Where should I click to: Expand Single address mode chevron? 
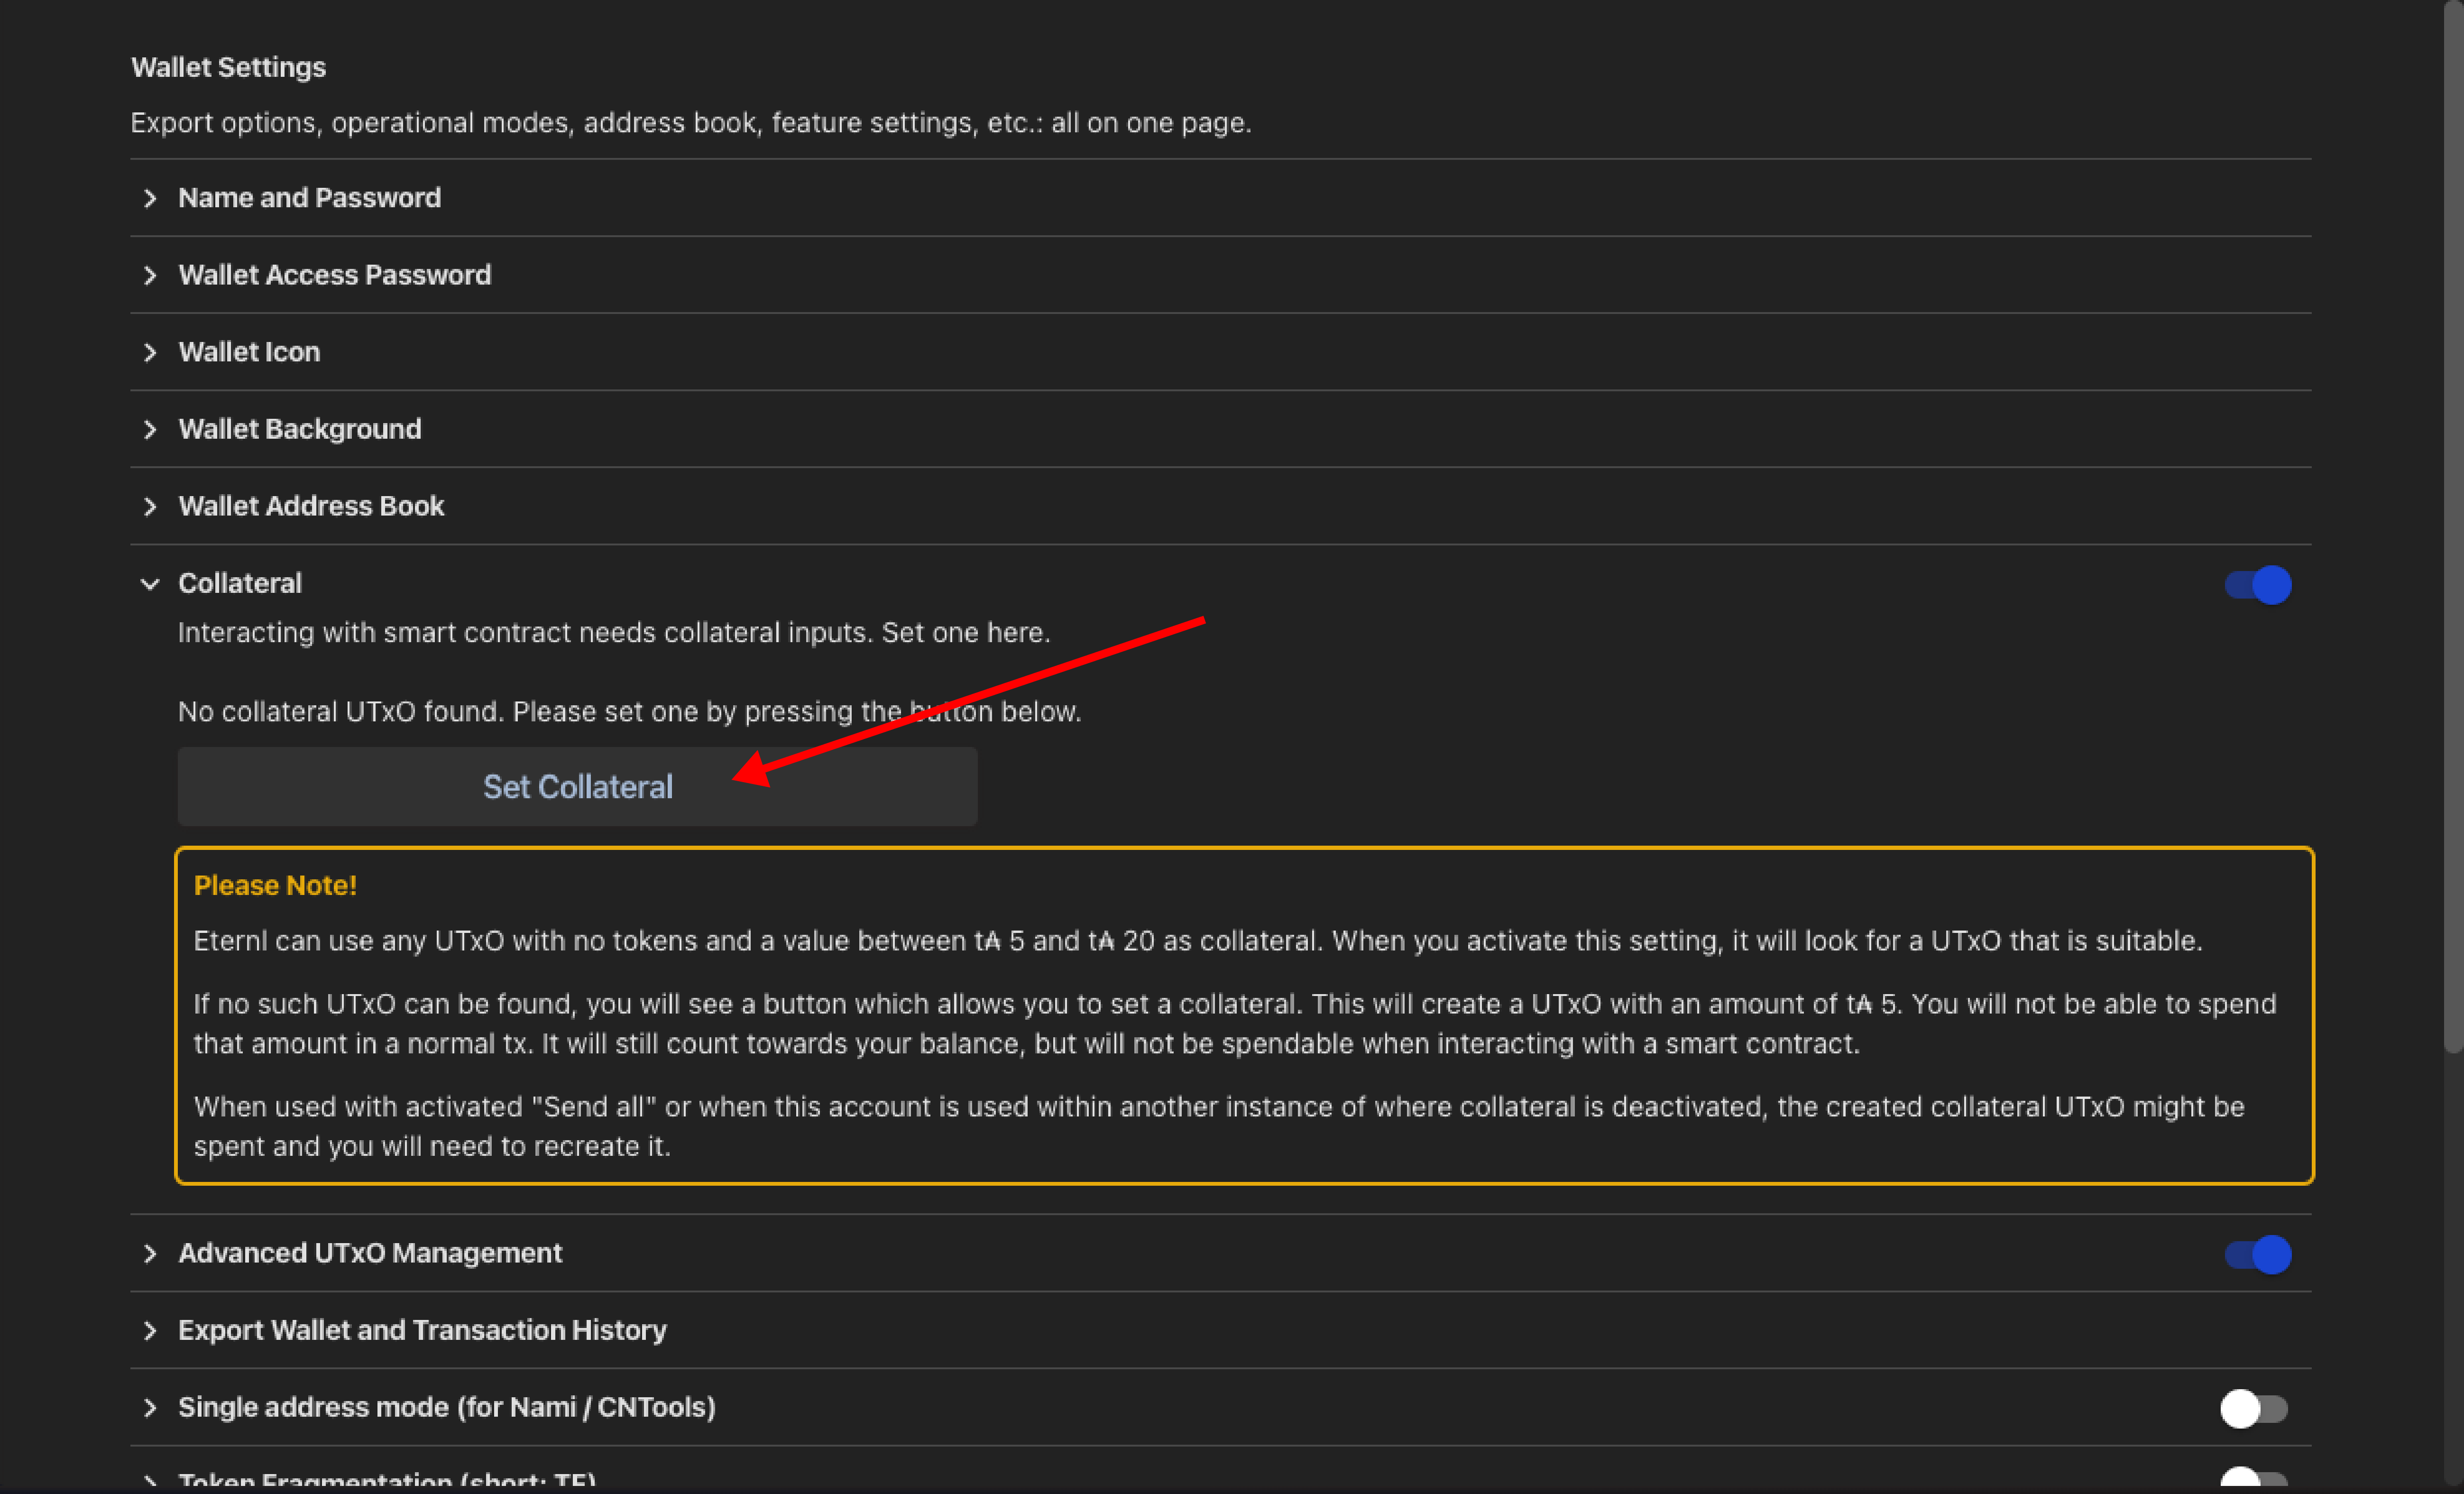pos(150,1407)
